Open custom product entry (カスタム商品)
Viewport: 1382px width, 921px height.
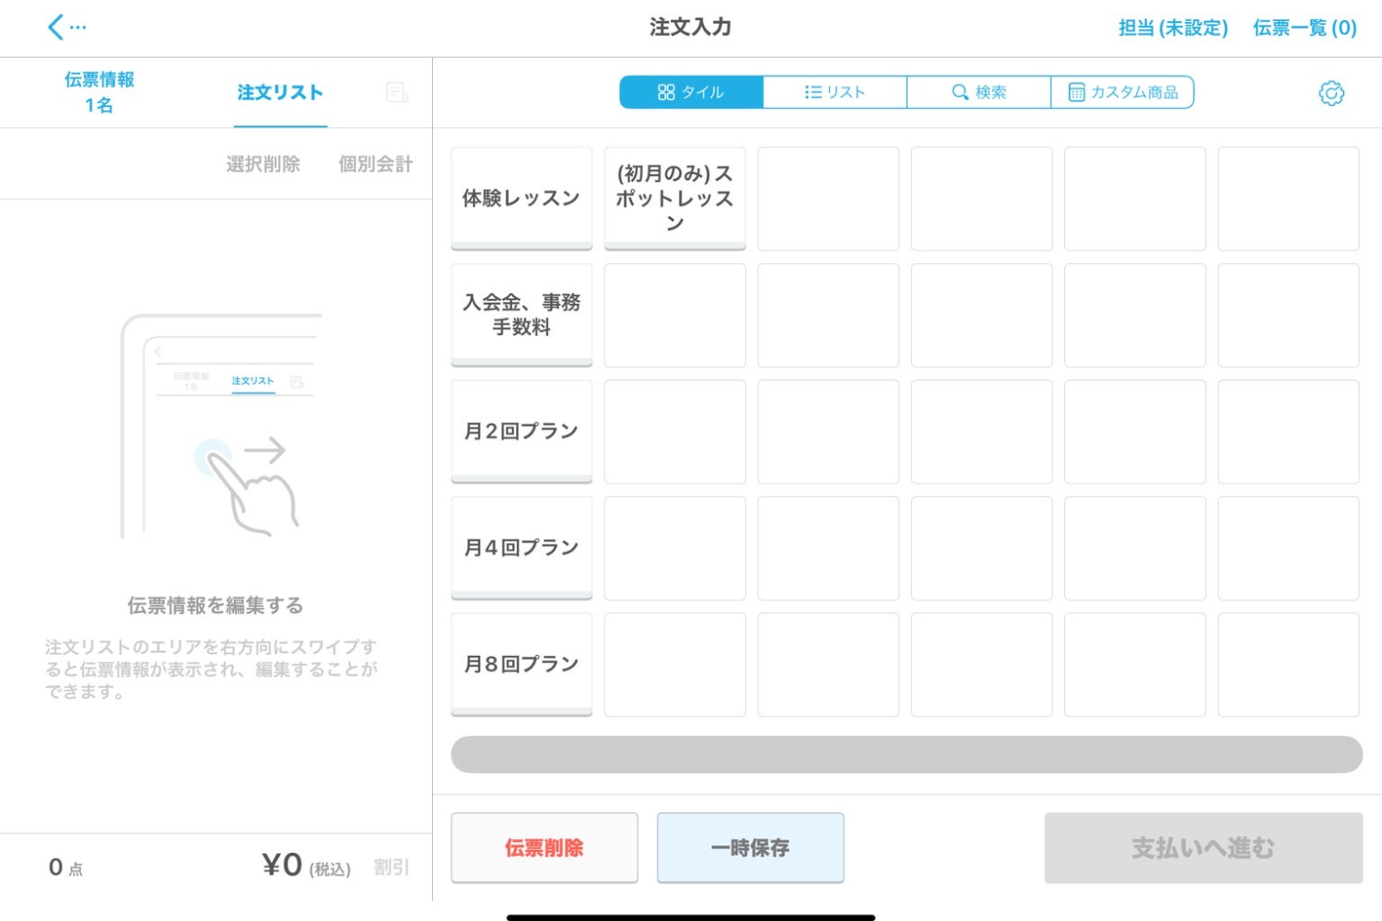[1122, 91]
